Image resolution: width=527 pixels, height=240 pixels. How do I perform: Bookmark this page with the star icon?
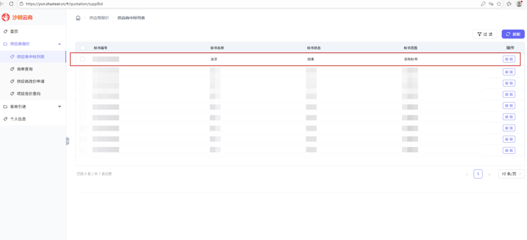tap(499, 3)
